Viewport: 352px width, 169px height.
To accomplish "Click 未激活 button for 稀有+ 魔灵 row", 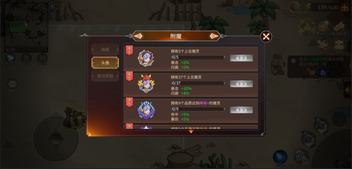I will click(241, 110).
